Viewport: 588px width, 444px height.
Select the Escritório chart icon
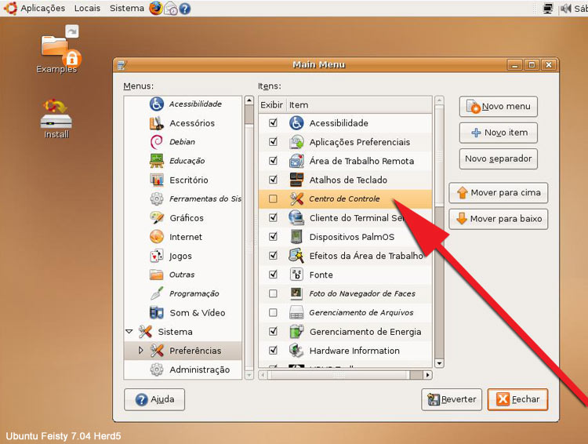coord(156,180)
